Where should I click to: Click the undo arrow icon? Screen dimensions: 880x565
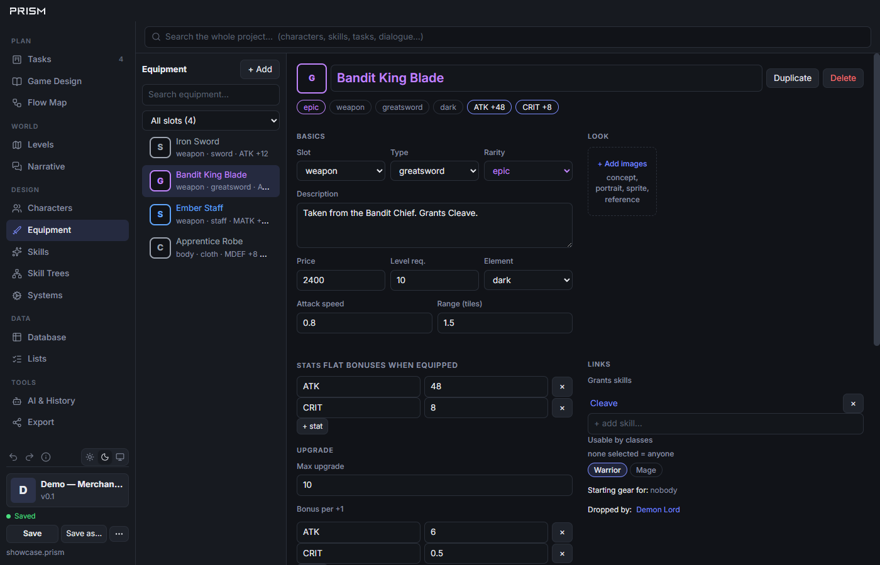pos(13,457)
